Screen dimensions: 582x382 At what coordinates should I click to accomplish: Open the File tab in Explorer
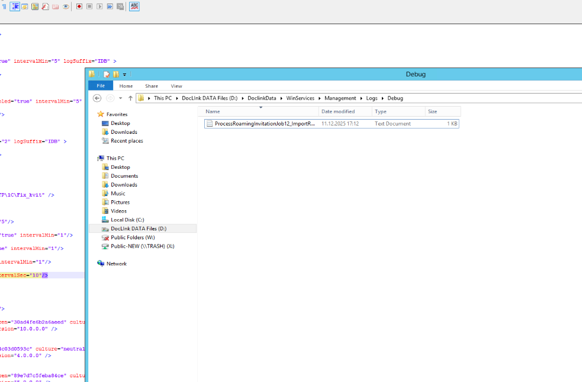tap(101, 86)
